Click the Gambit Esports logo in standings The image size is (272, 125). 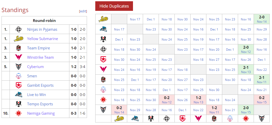point(19,85)
